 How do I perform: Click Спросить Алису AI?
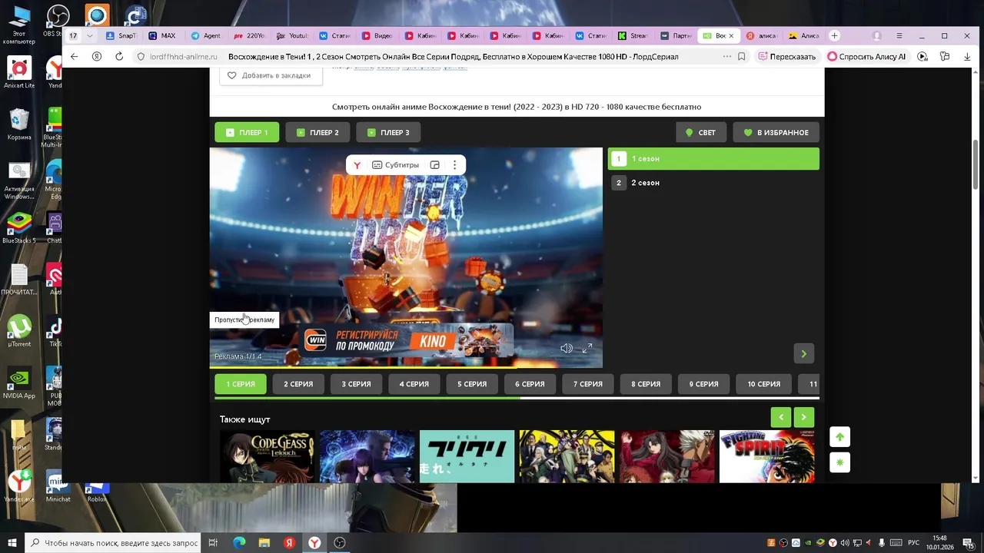[x=866, y=56]
